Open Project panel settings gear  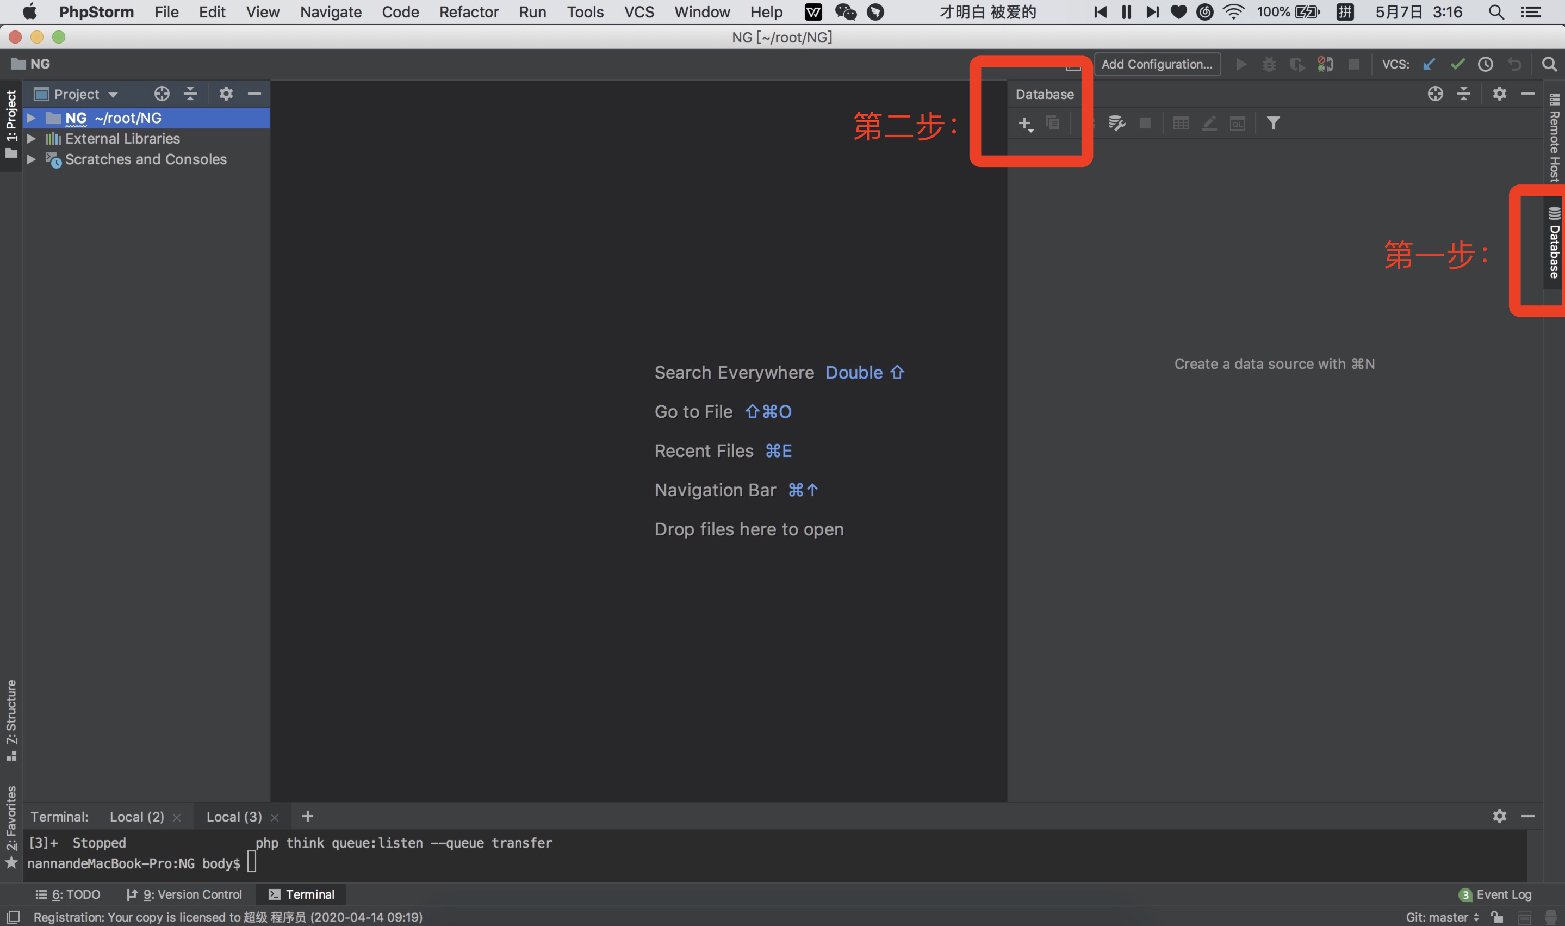point(226,94)
